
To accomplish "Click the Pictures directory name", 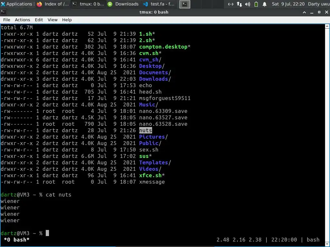I will coord(152,137).
